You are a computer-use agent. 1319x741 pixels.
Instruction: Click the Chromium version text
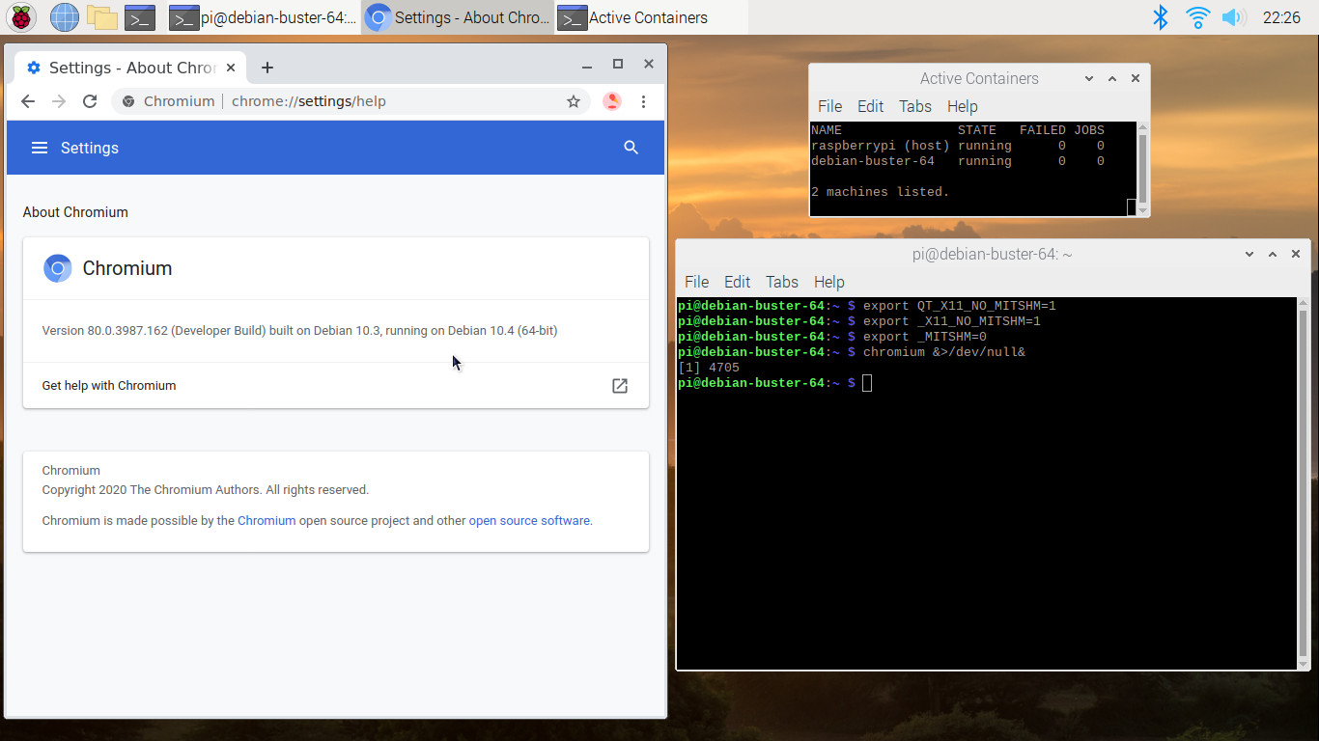click(x=299, y=331)
